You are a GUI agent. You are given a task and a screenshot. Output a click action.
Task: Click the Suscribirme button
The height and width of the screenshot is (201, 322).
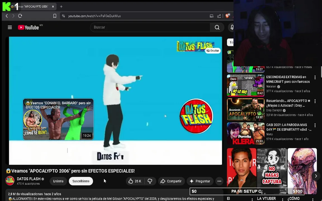click(81, 181)
